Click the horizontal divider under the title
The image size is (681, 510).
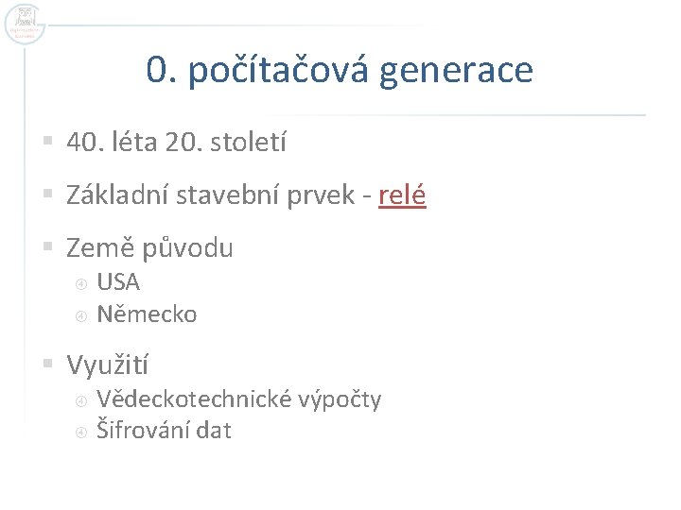378,115
